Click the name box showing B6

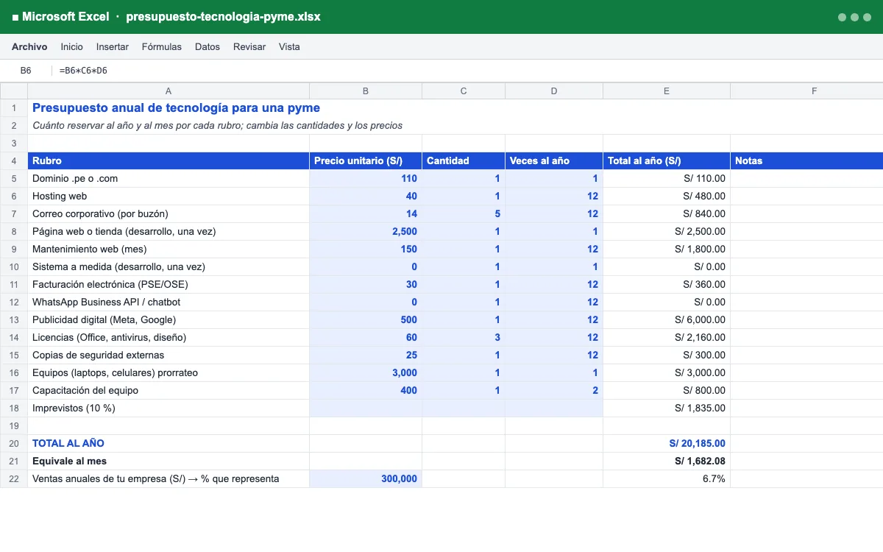point(26,71)
